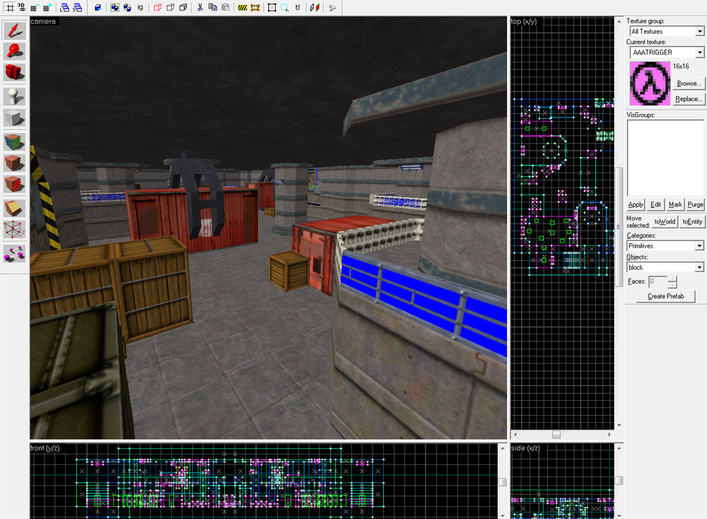Click the AAATRIGGER texture preview thumbnail
This screenshot has height=519, width=707.
coord(650,83)
